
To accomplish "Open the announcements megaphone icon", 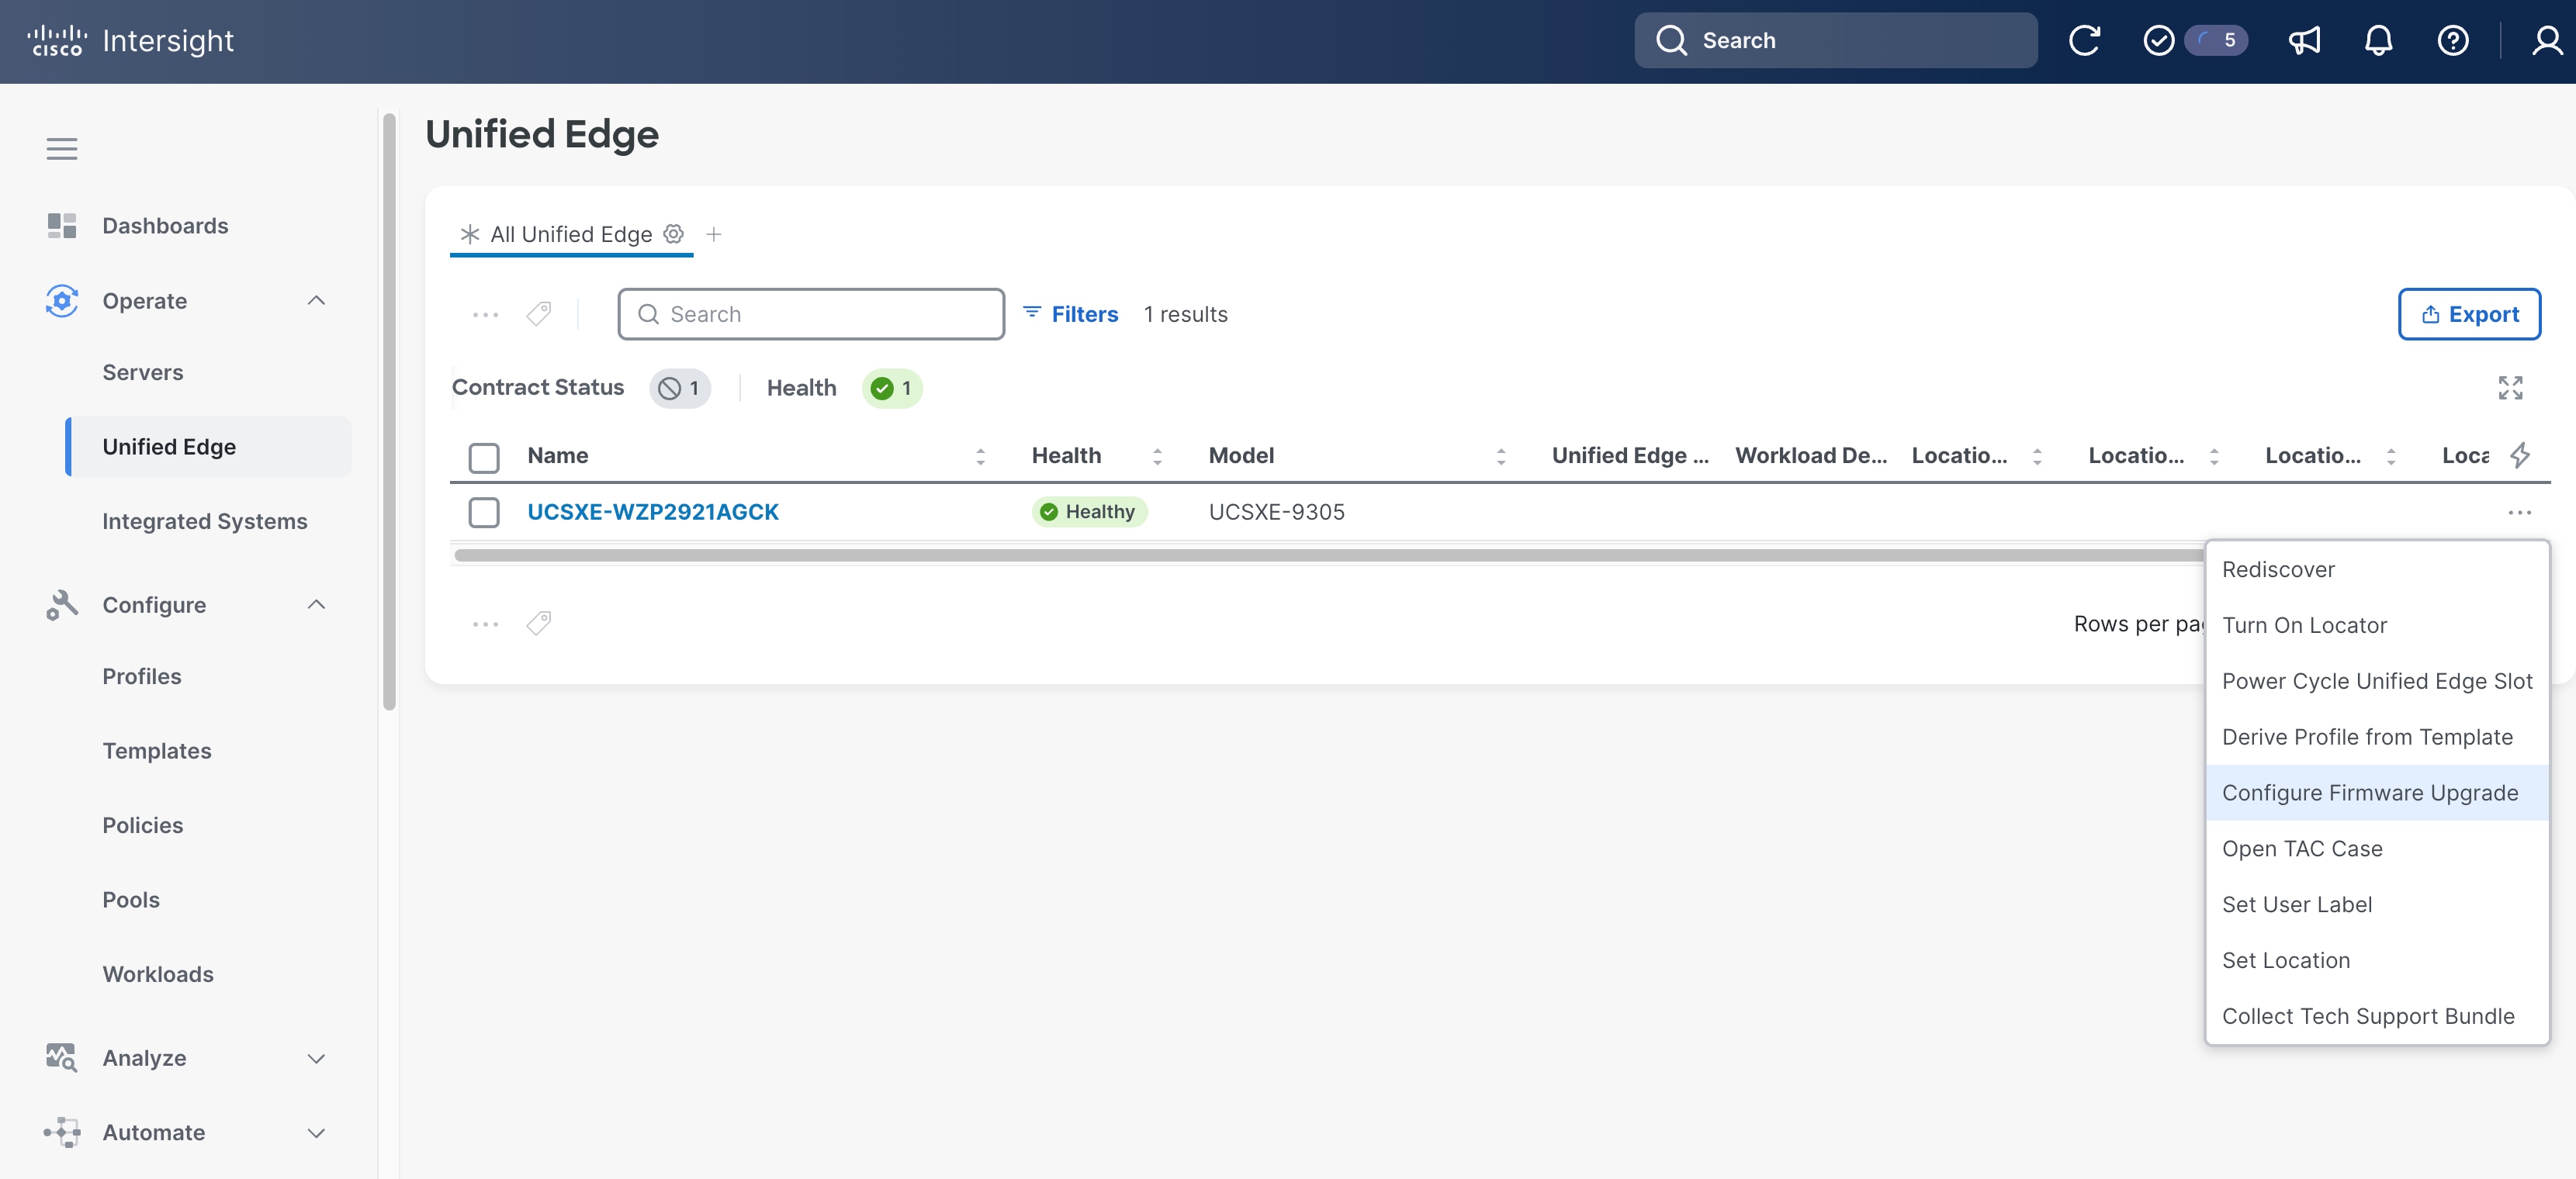I will (2304, 41).
